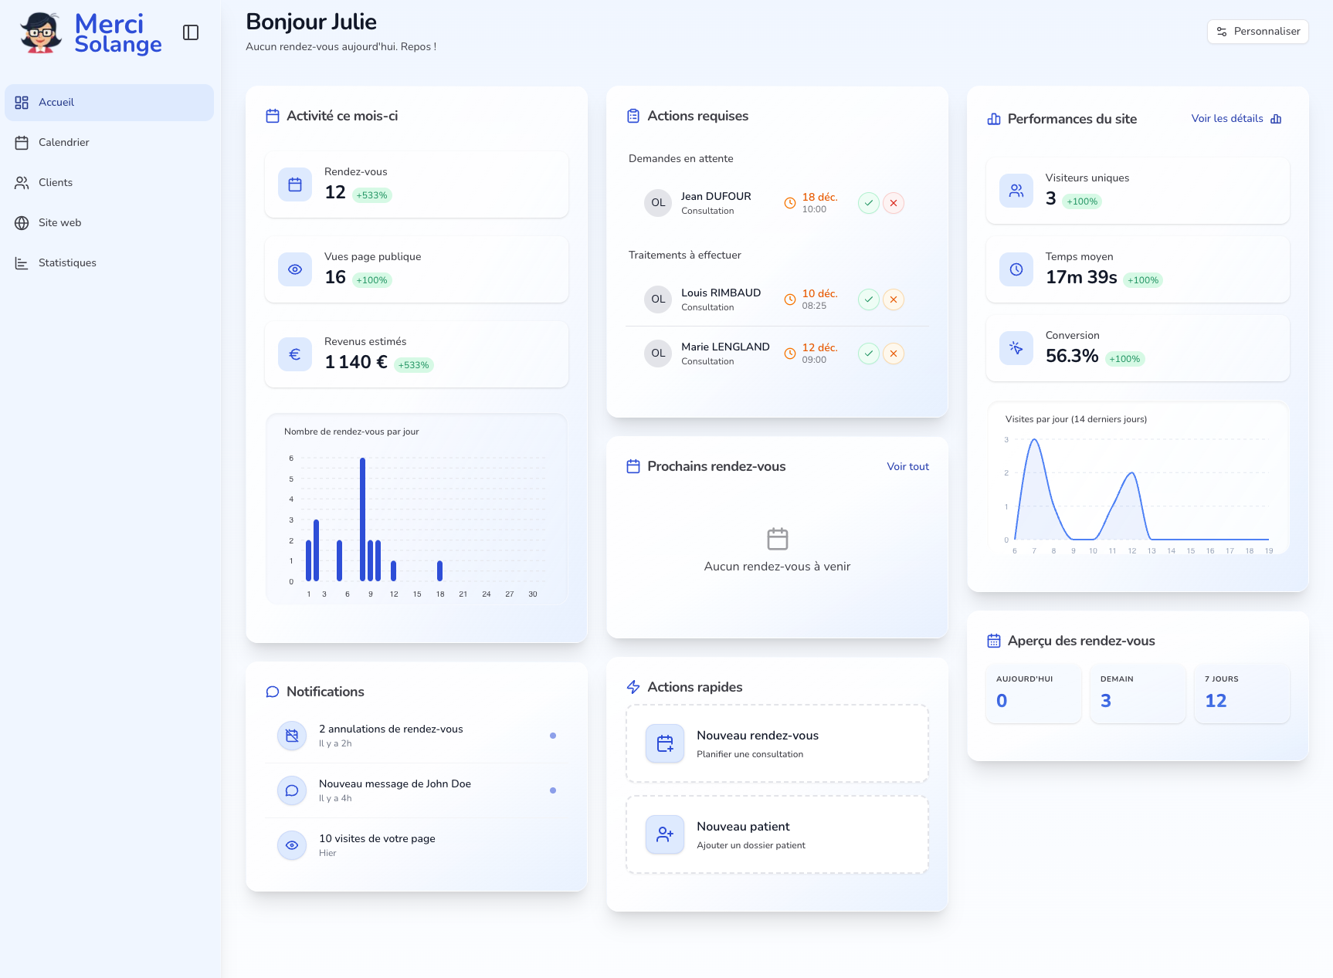Screen dimensions: 1333x978
Task: Go to Clients in the sidebar
Action: coord(56,183)
